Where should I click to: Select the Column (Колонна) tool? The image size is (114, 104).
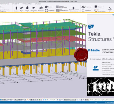click(16, 8)
